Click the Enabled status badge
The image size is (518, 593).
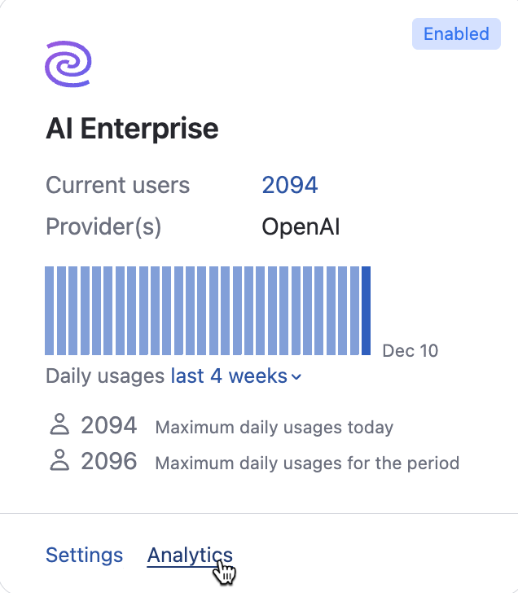click(x=456, y=34)
